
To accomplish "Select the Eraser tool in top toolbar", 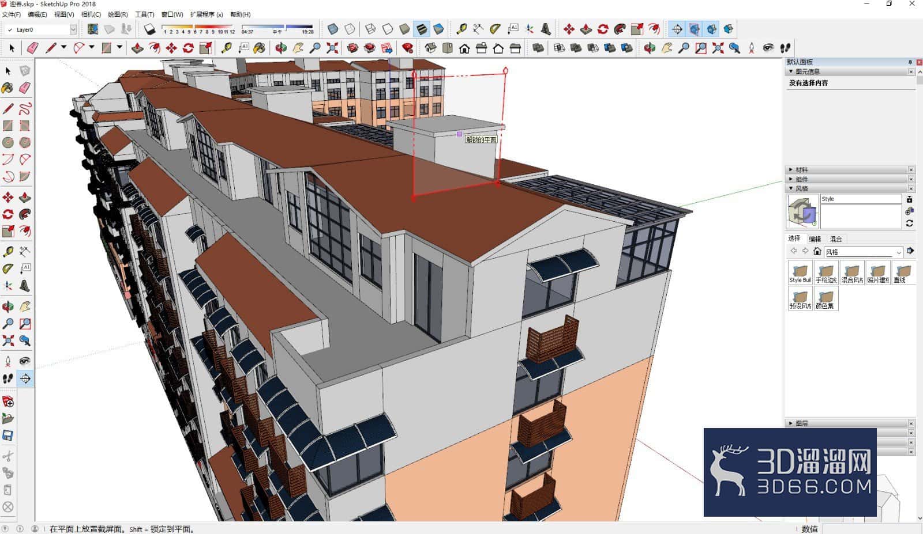I will pos(32,48).
